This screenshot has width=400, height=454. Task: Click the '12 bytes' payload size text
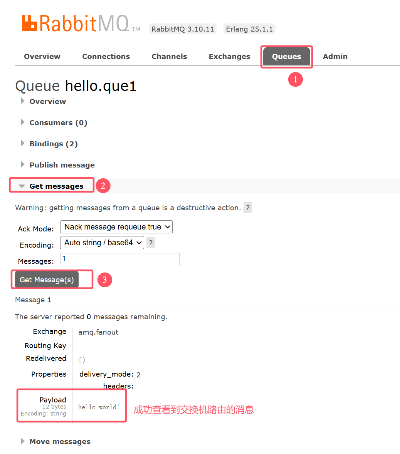coord(54,407)
